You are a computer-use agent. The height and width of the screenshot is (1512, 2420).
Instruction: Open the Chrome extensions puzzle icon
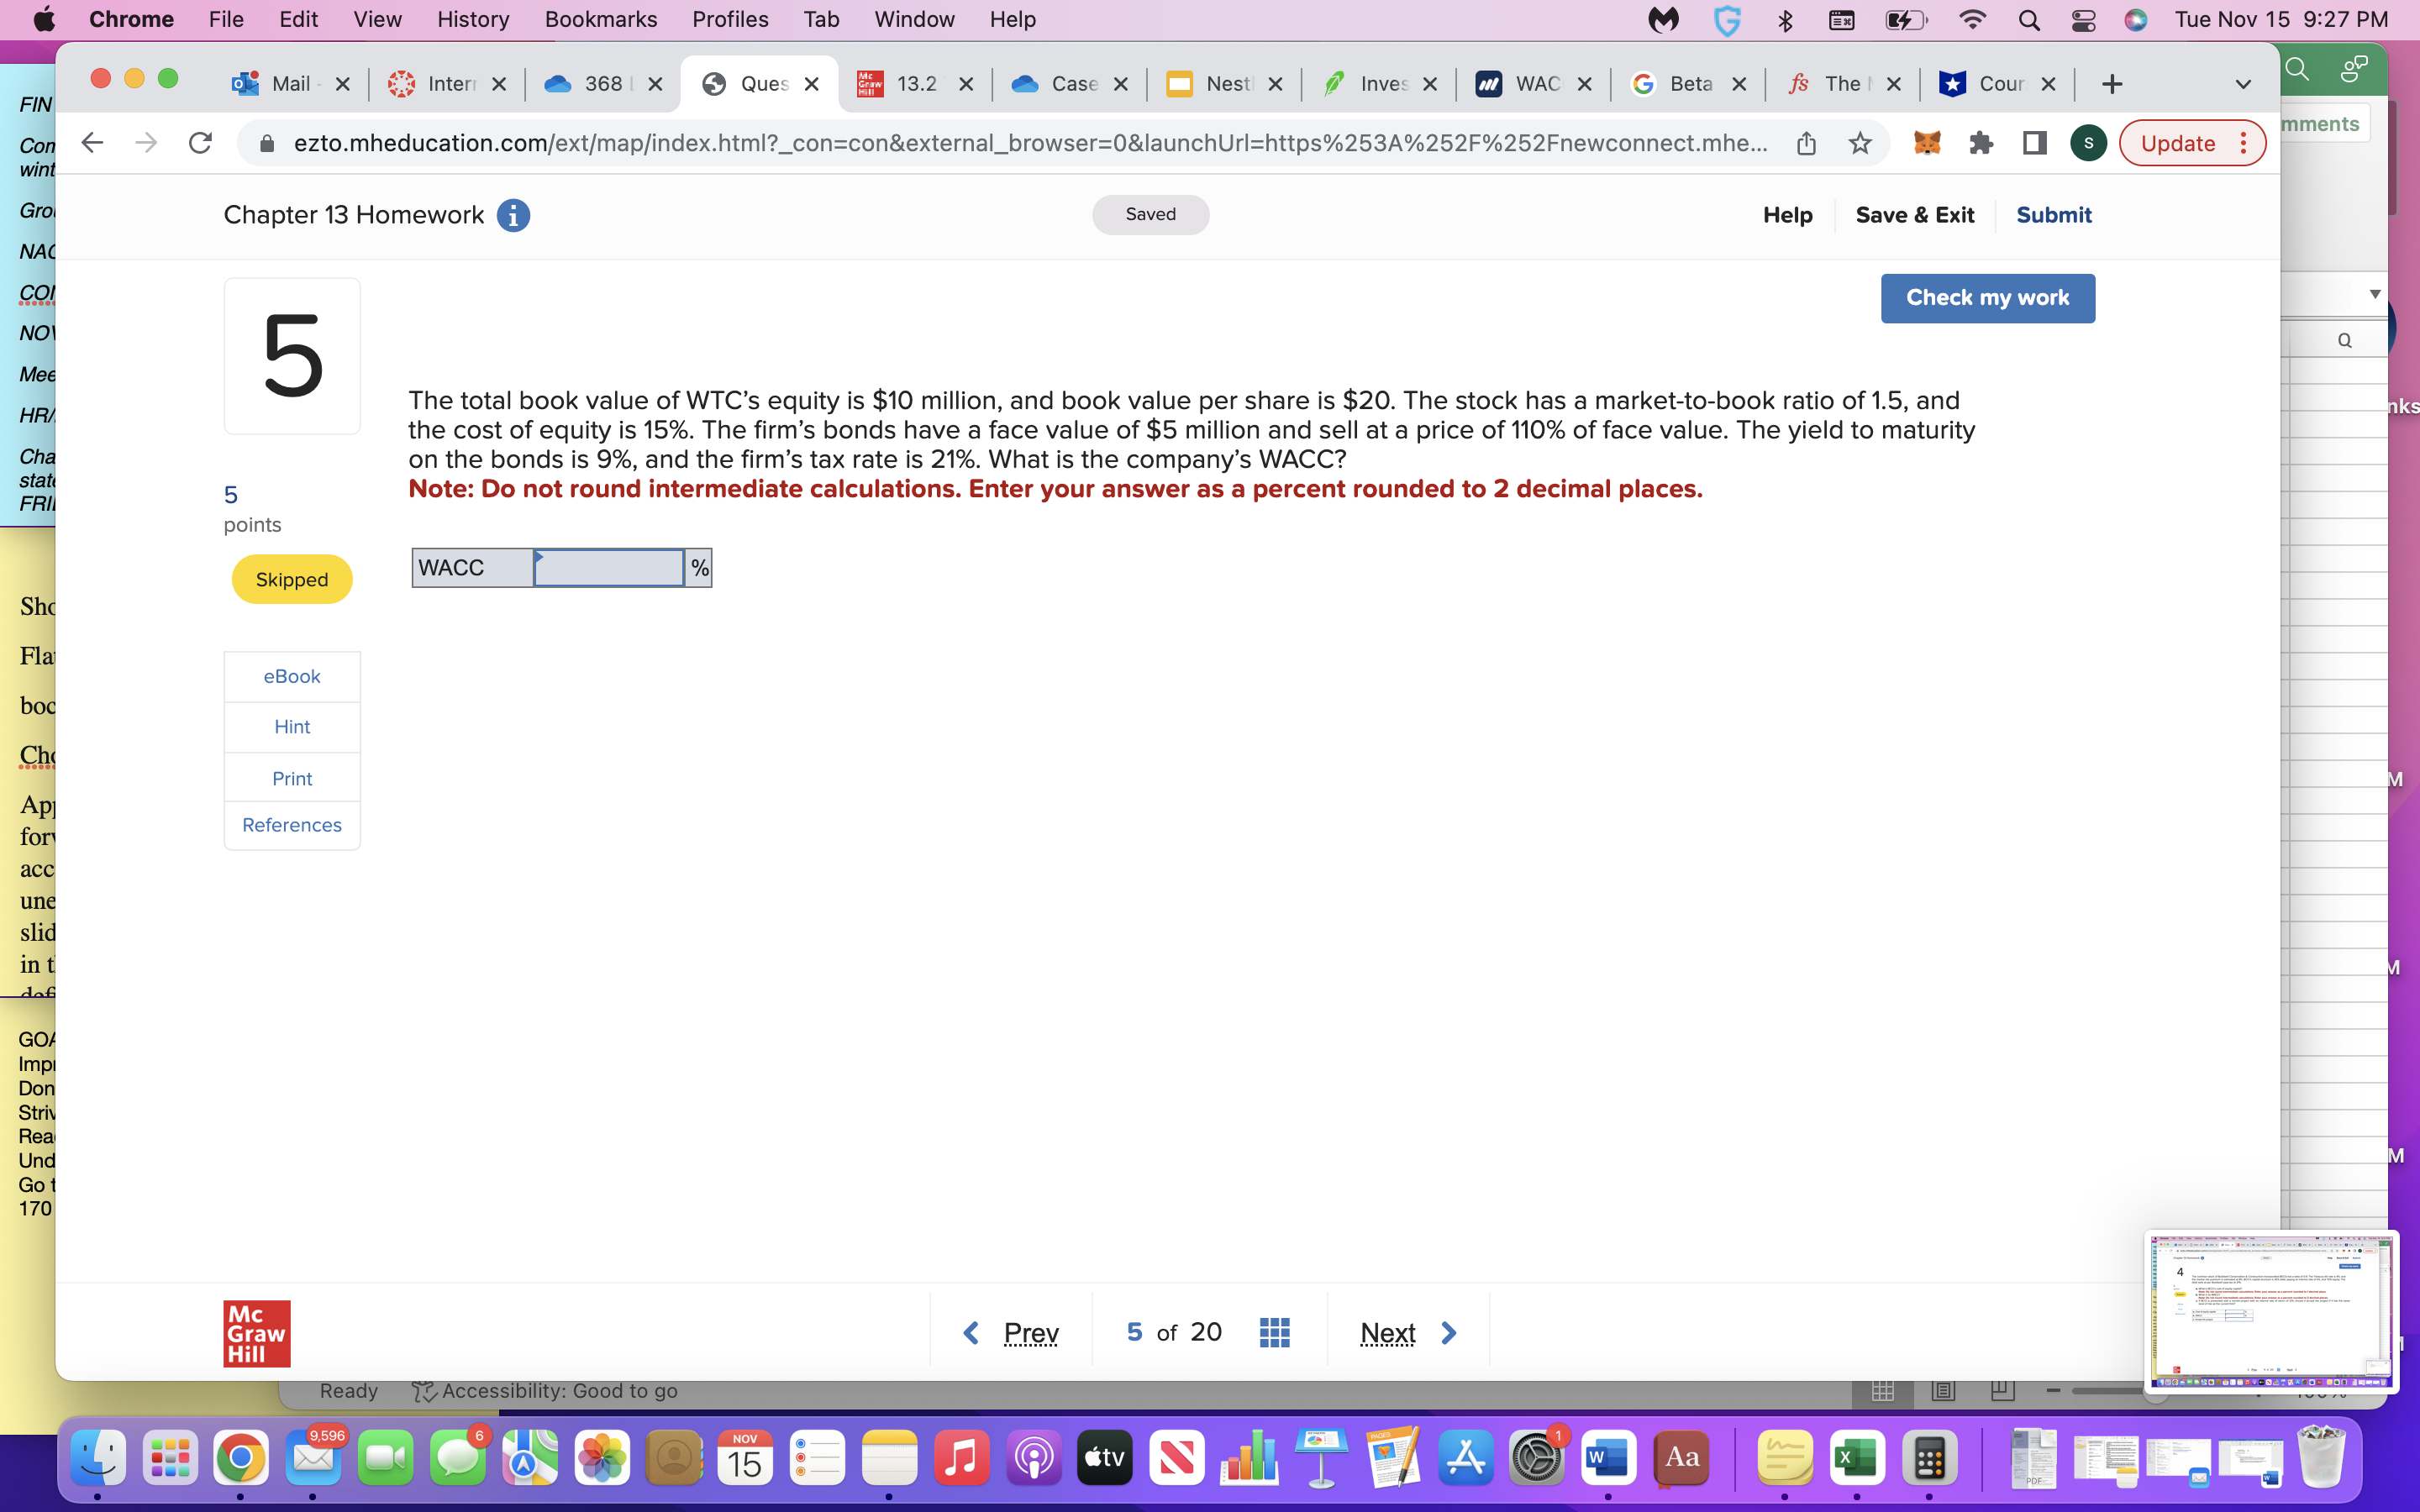[1982, 143]
